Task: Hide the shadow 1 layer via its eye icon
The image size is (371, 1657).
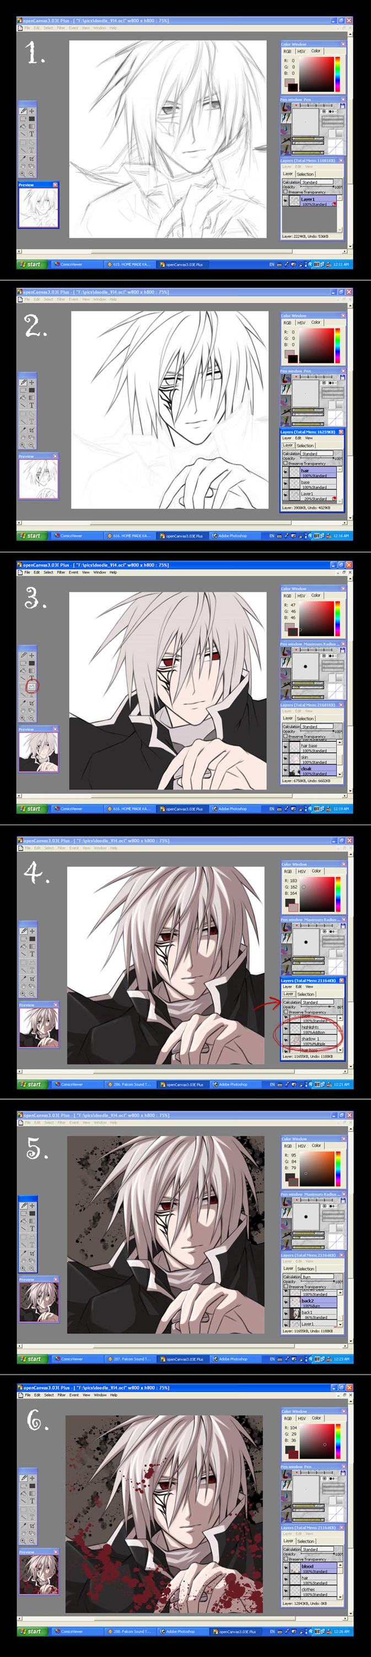Action: [x=286, y=1040]
